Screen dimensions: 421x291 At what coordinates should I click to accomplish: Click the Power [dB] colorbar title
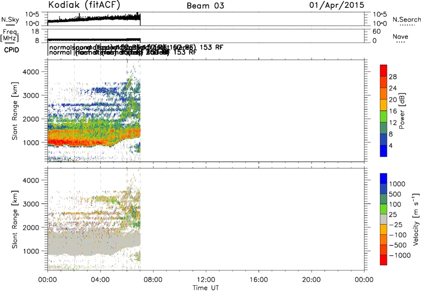[x=402, y=111]
